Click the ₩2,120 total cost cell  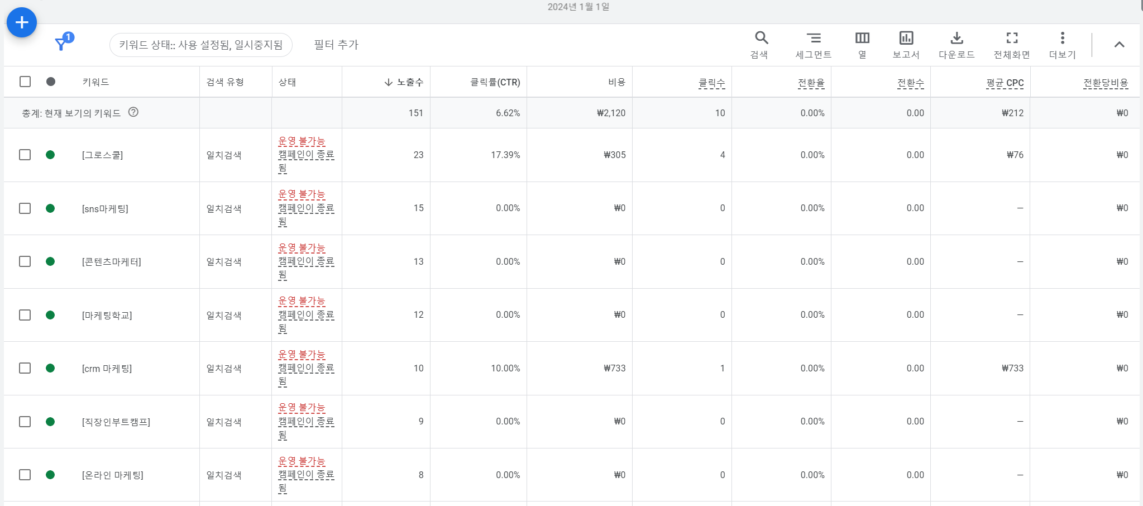[x=611, y=113]
